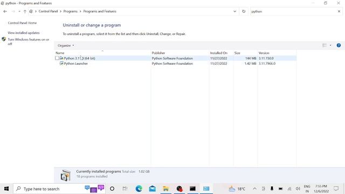Open network icon in system tray
345x194 pixels.
pos(289,189)
